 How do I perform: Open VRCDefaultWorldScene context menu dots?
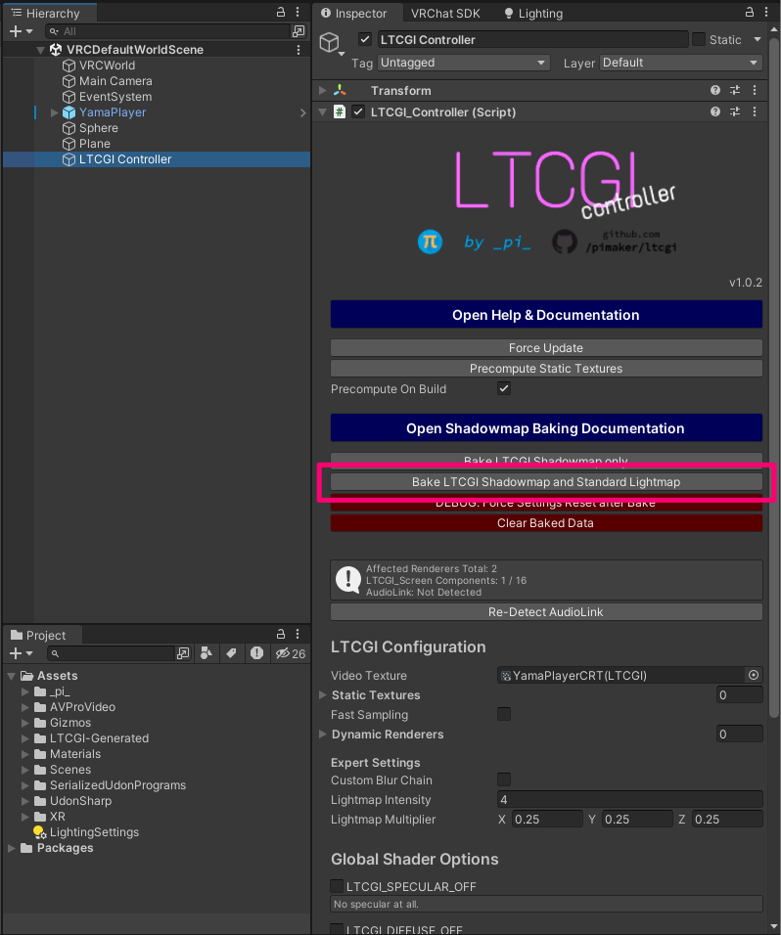coord(299,50)
